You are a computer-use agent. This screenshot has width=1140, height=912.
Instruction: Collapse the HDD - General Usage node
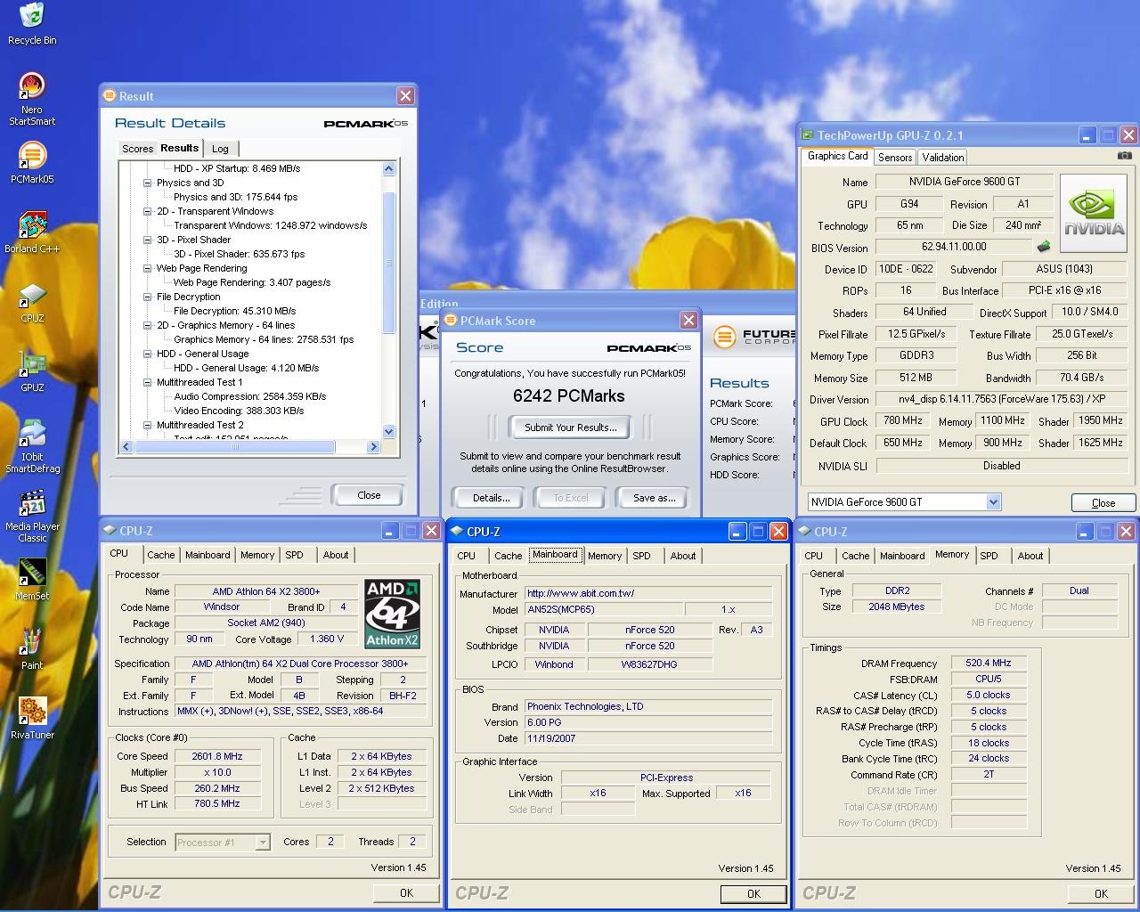tap(148, 354)
